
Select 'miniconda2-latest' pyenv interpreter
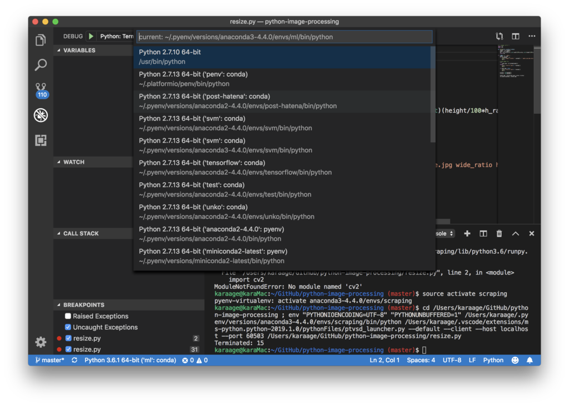[282, 256]
